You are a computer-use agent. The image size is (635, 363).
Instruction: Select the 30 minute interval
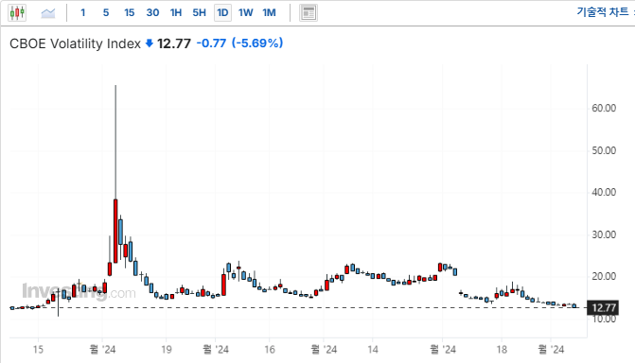[152, 13]
